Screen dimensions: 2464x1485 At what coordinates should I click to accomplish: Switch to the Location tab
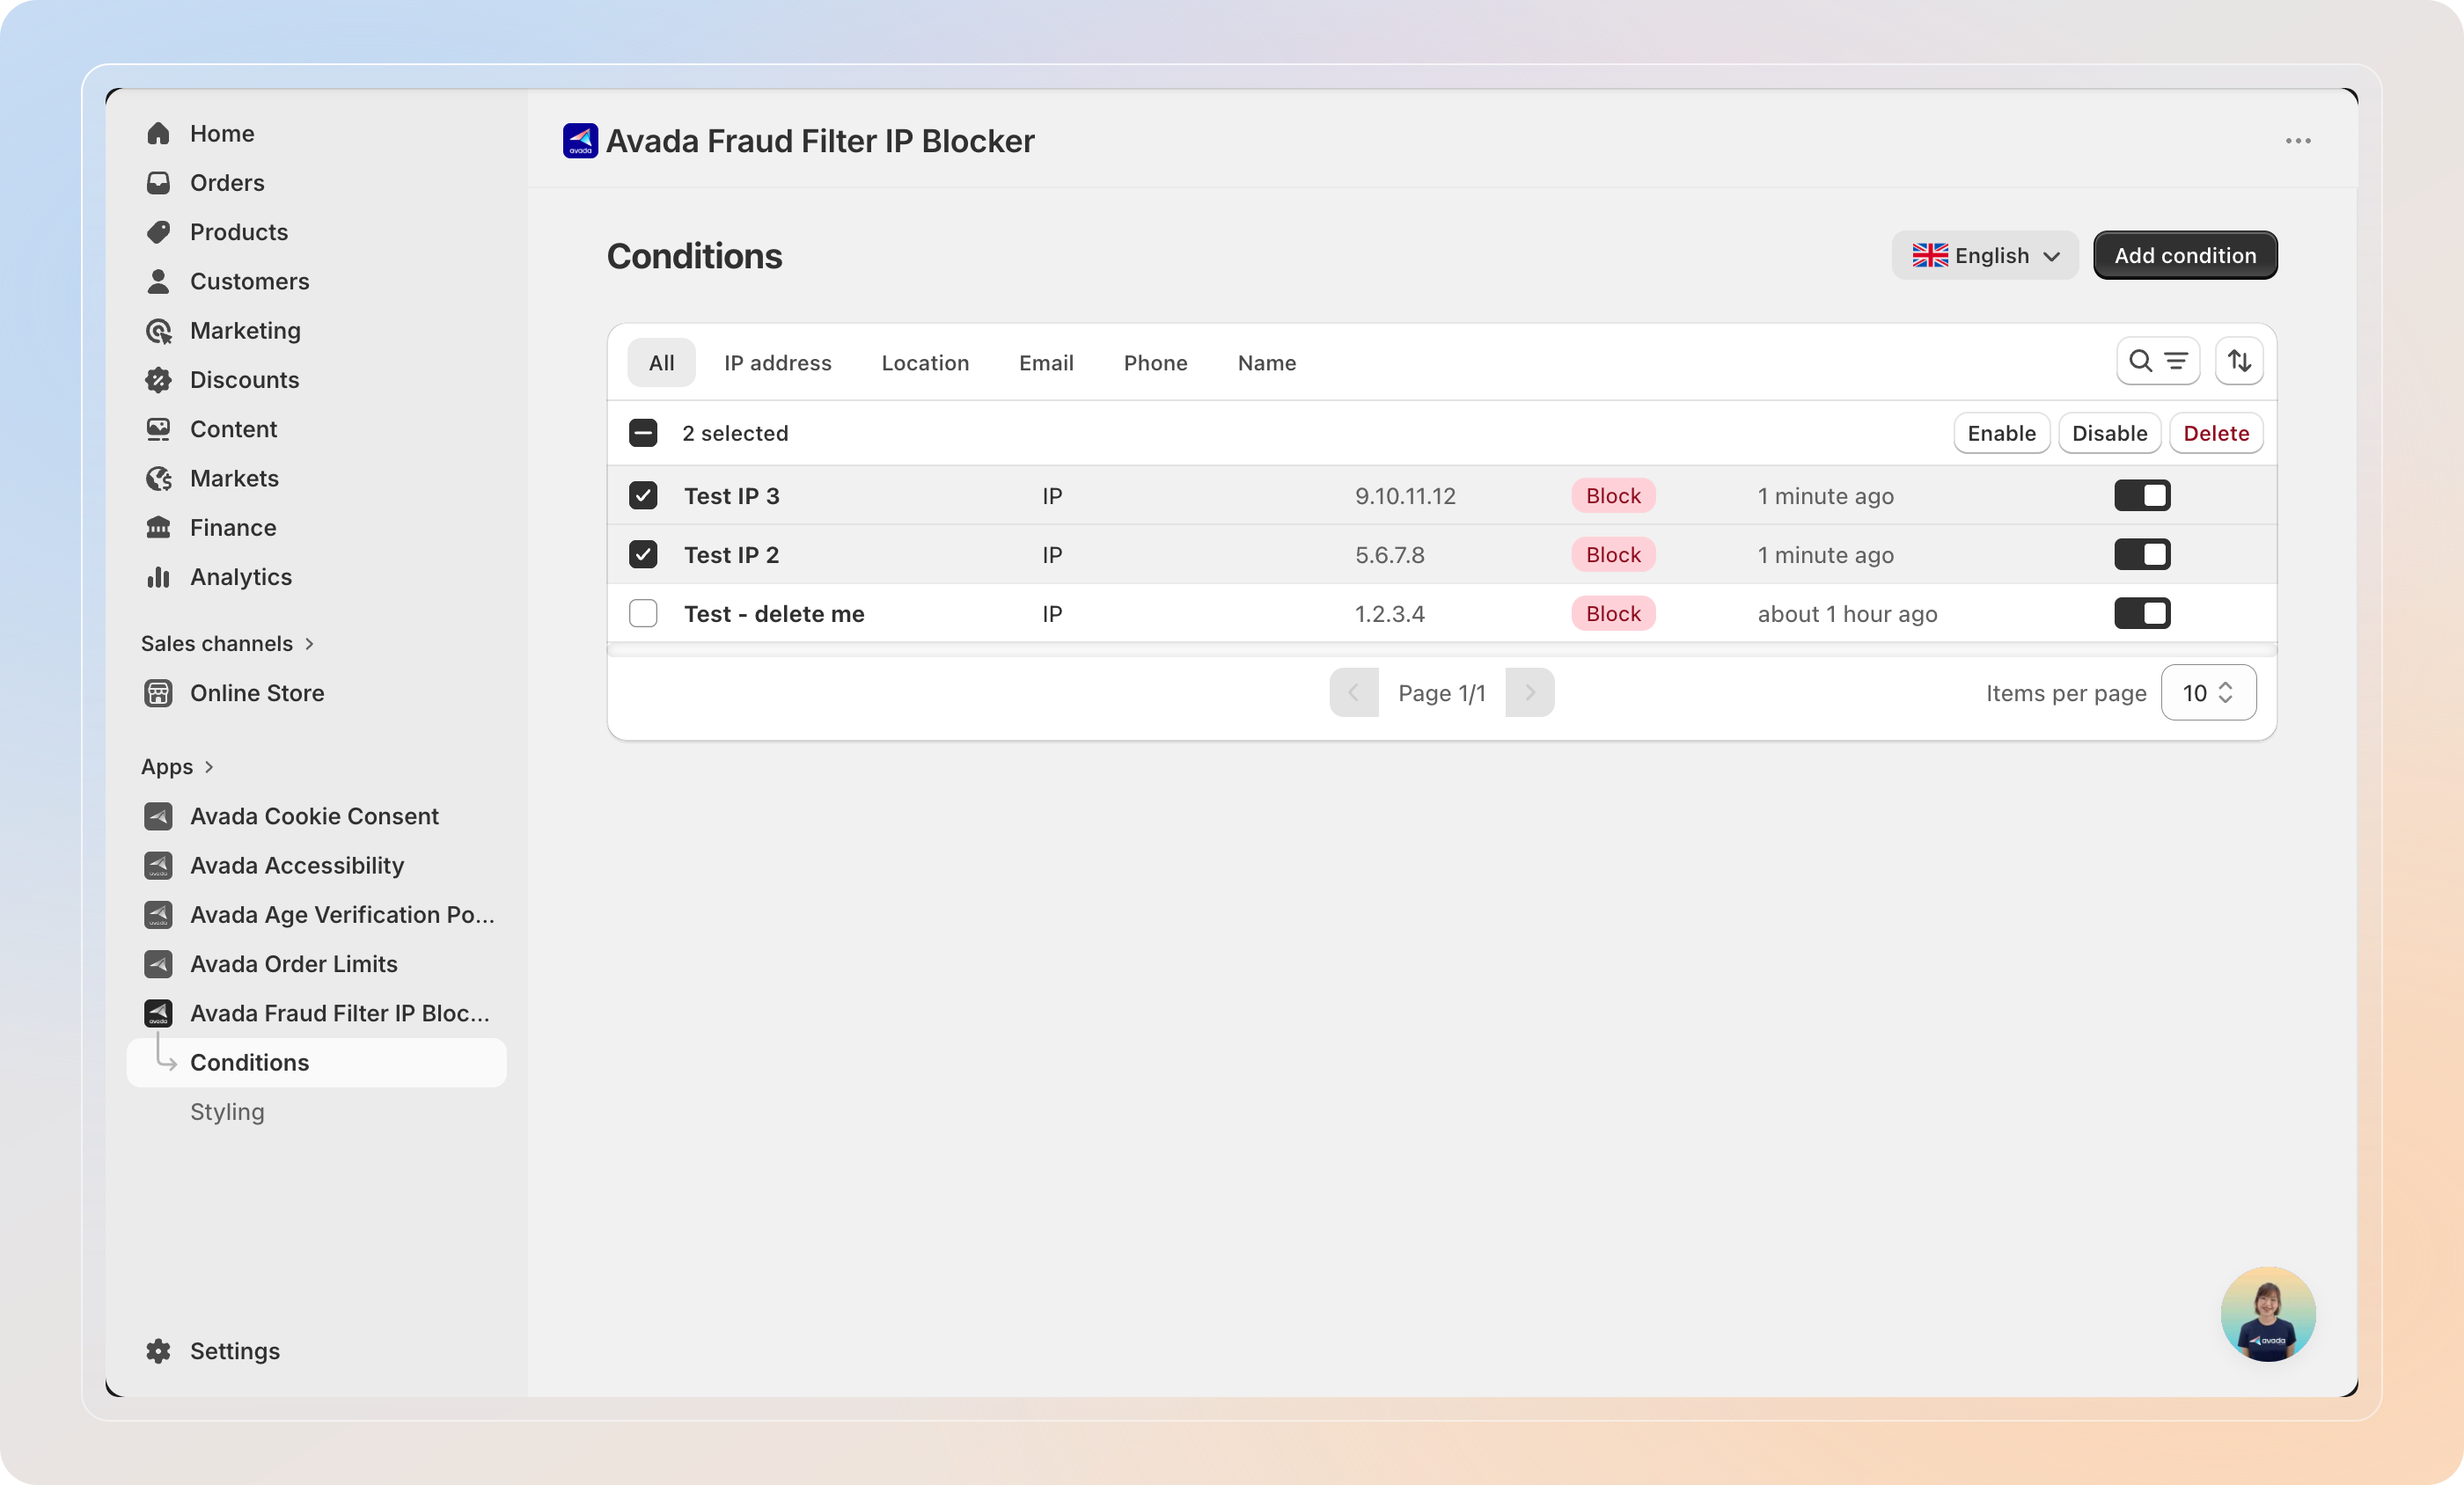click(x=925, y=363)
